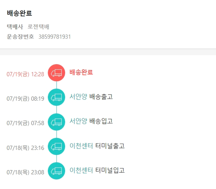Click the red truck icon for 배송완료

coord(56,73)
